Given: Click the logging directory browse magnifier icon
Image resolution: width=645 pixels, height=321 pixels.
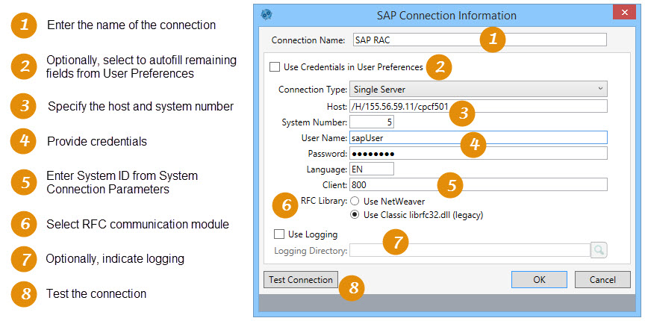Looking at the screenshot, I should [x=599, y=250].
